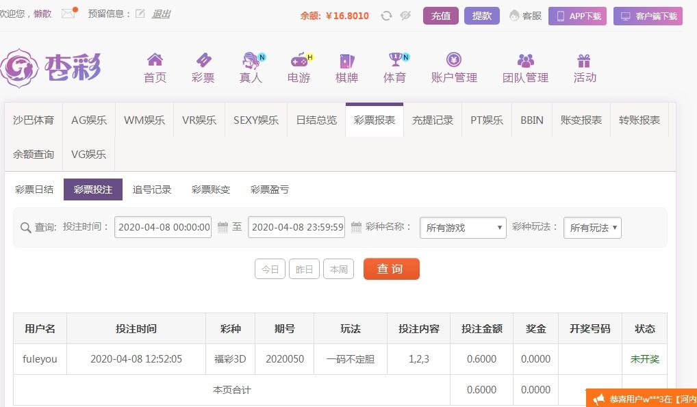
Task: Click the orange 查询 search button
Action: pos(391,269)
